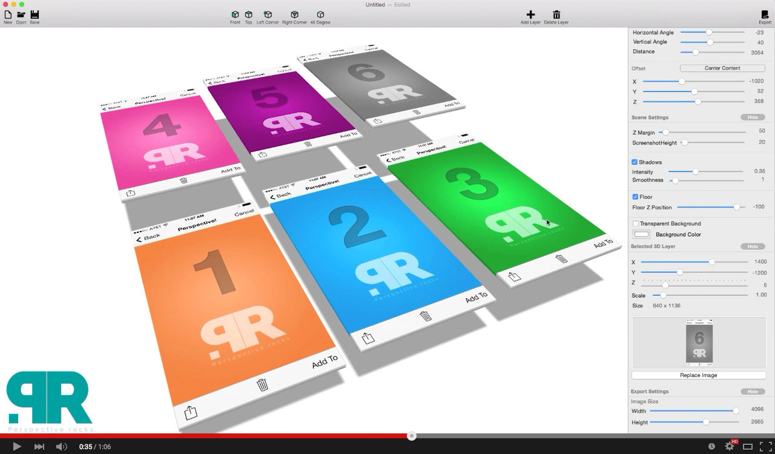775x454 pixels.
Task: Open Watch Later clock icon
Action: (x=711, y=447)
